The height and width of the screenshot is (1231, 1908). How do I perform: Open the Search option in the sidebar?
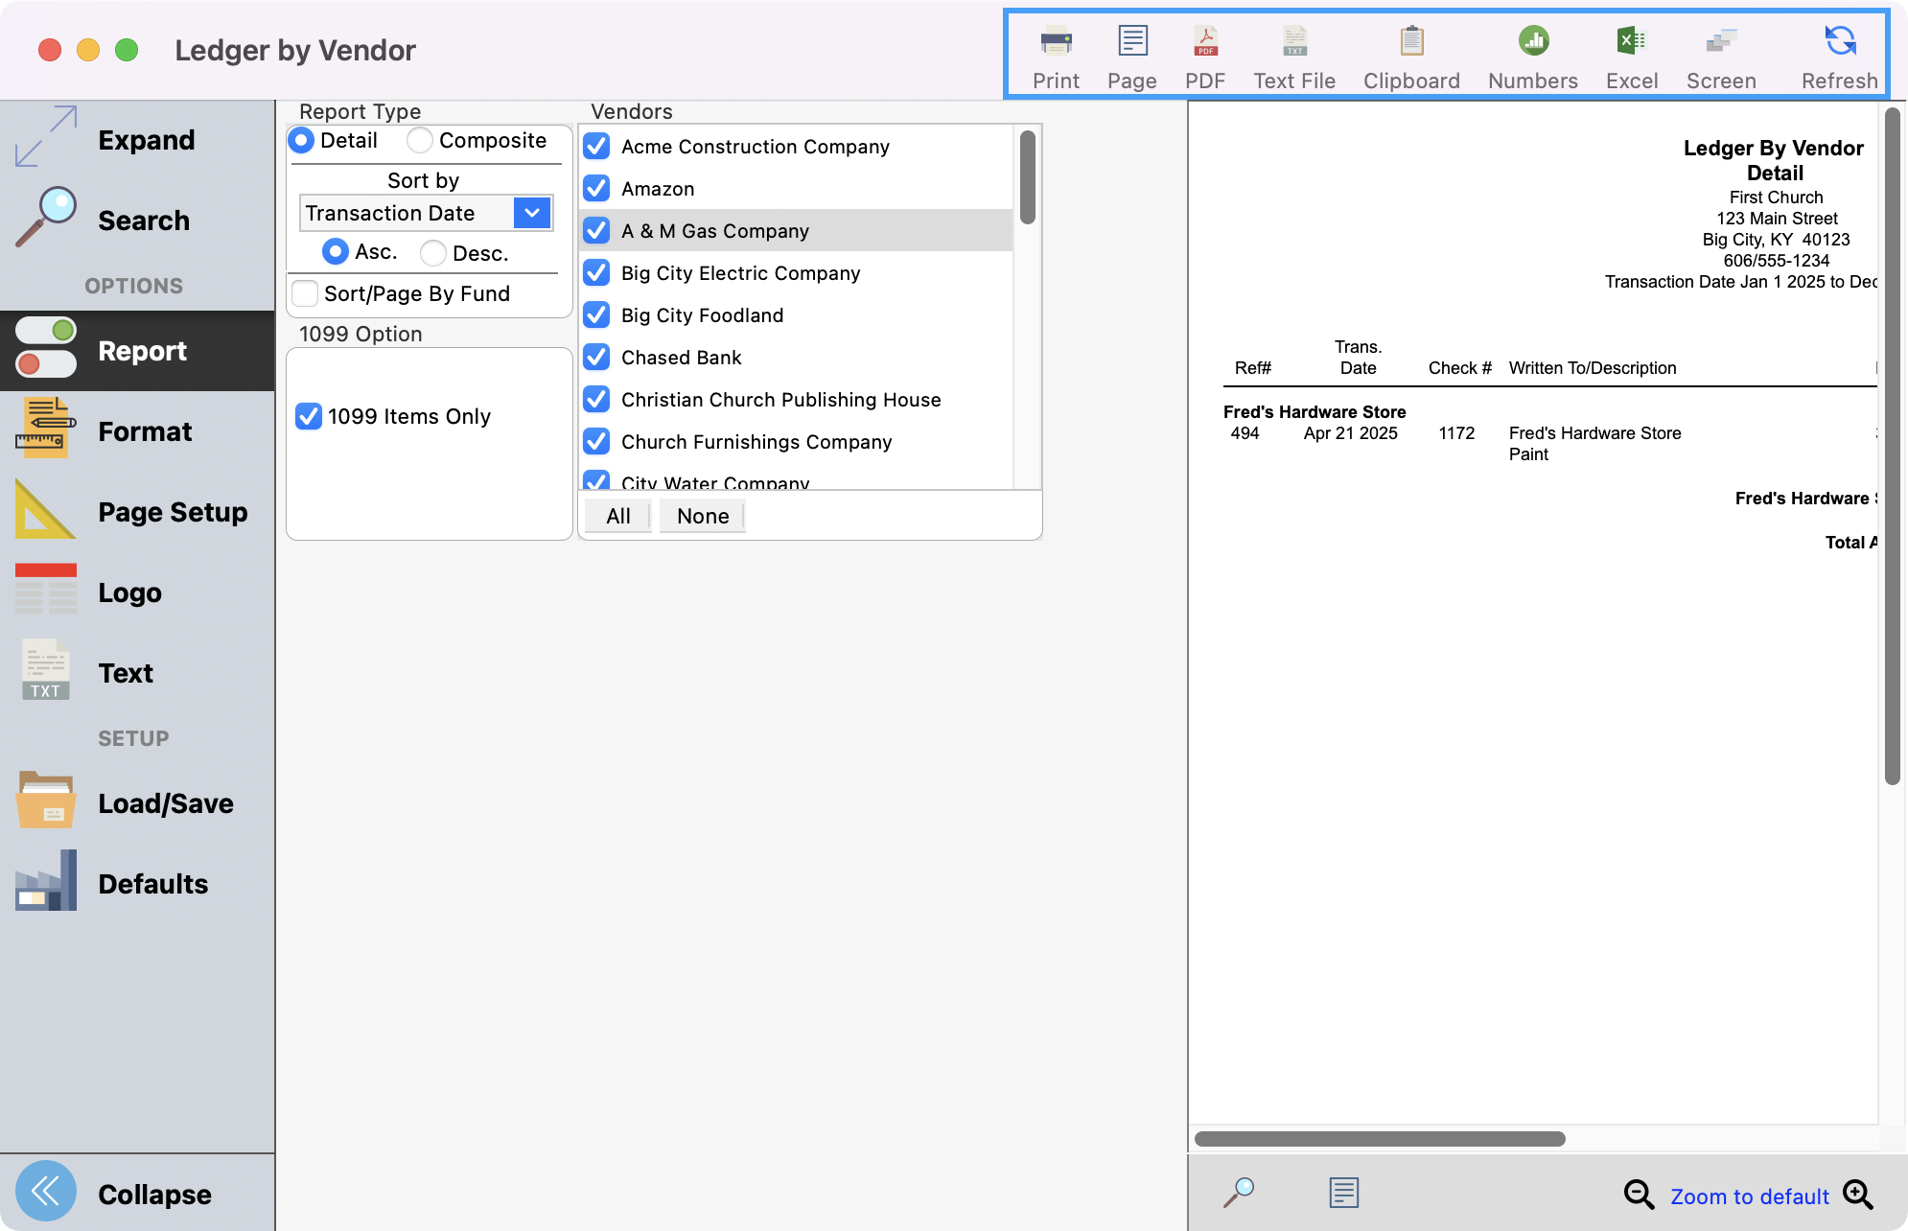point(143,220)
